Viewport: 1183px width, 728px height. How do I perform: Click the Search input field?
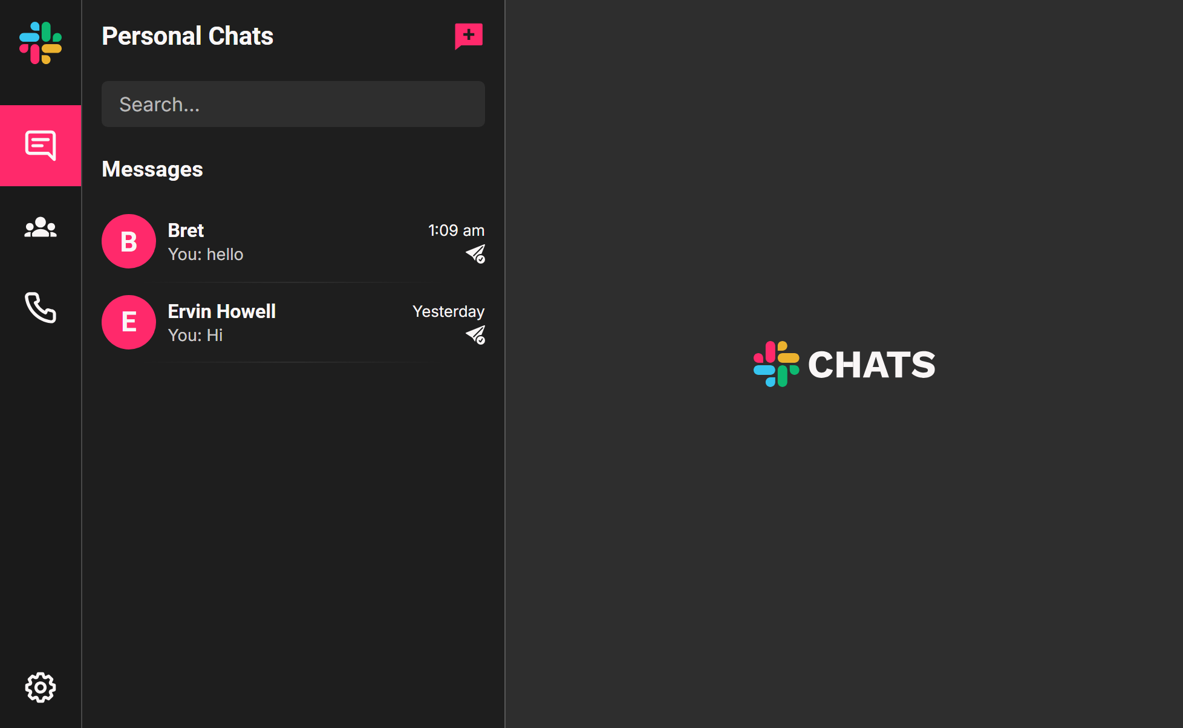coord(293,104)
